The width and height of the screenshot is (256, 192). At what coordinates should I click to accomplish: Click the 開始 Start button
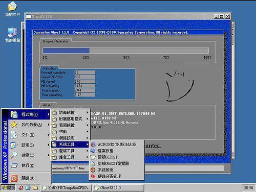tap(8, 188)
